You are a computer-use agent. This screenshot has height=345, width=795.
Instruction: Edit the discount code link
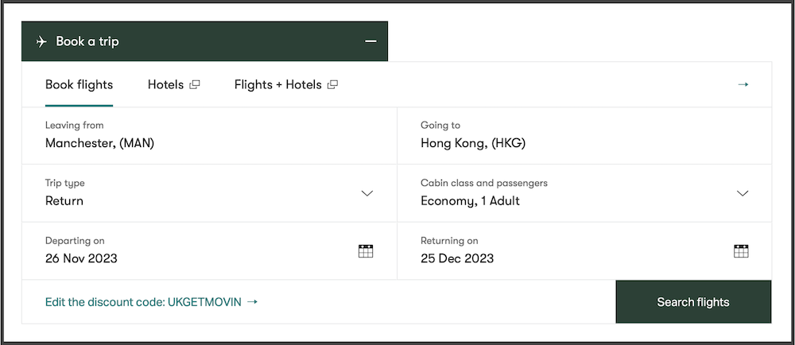pos(152,302)
